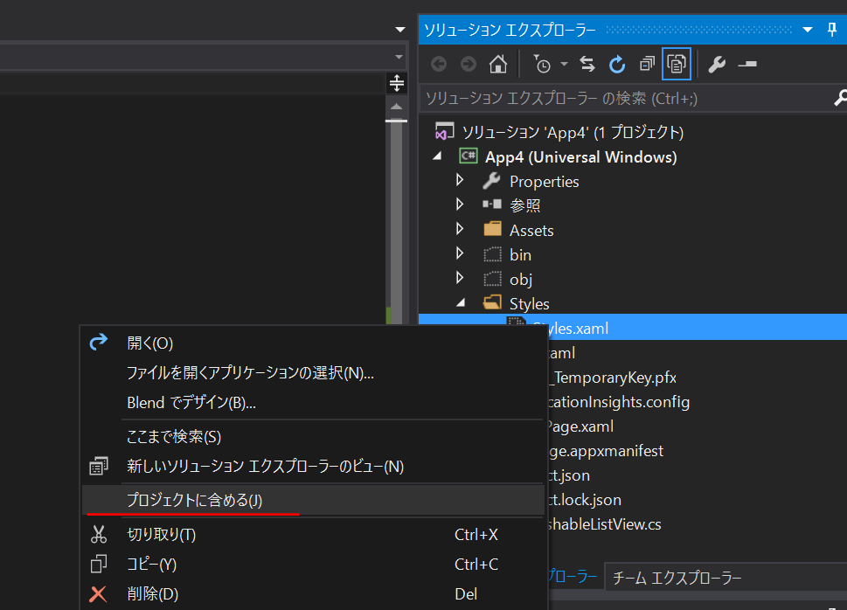The width and height of the screenshot is (847, 610).
Task: Expand the Properties node
Action: tap(460, 180)
